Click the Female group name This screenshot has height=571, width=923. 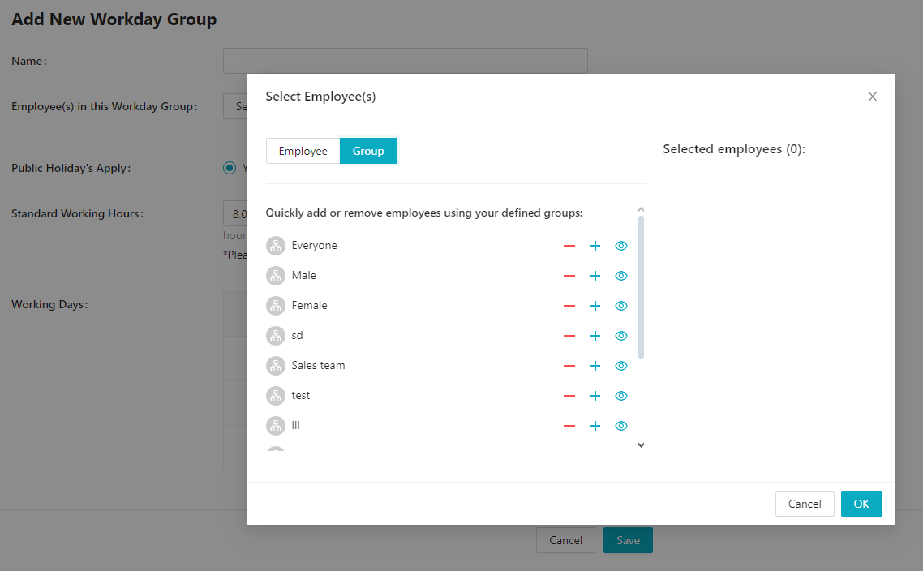pos(309,306)
